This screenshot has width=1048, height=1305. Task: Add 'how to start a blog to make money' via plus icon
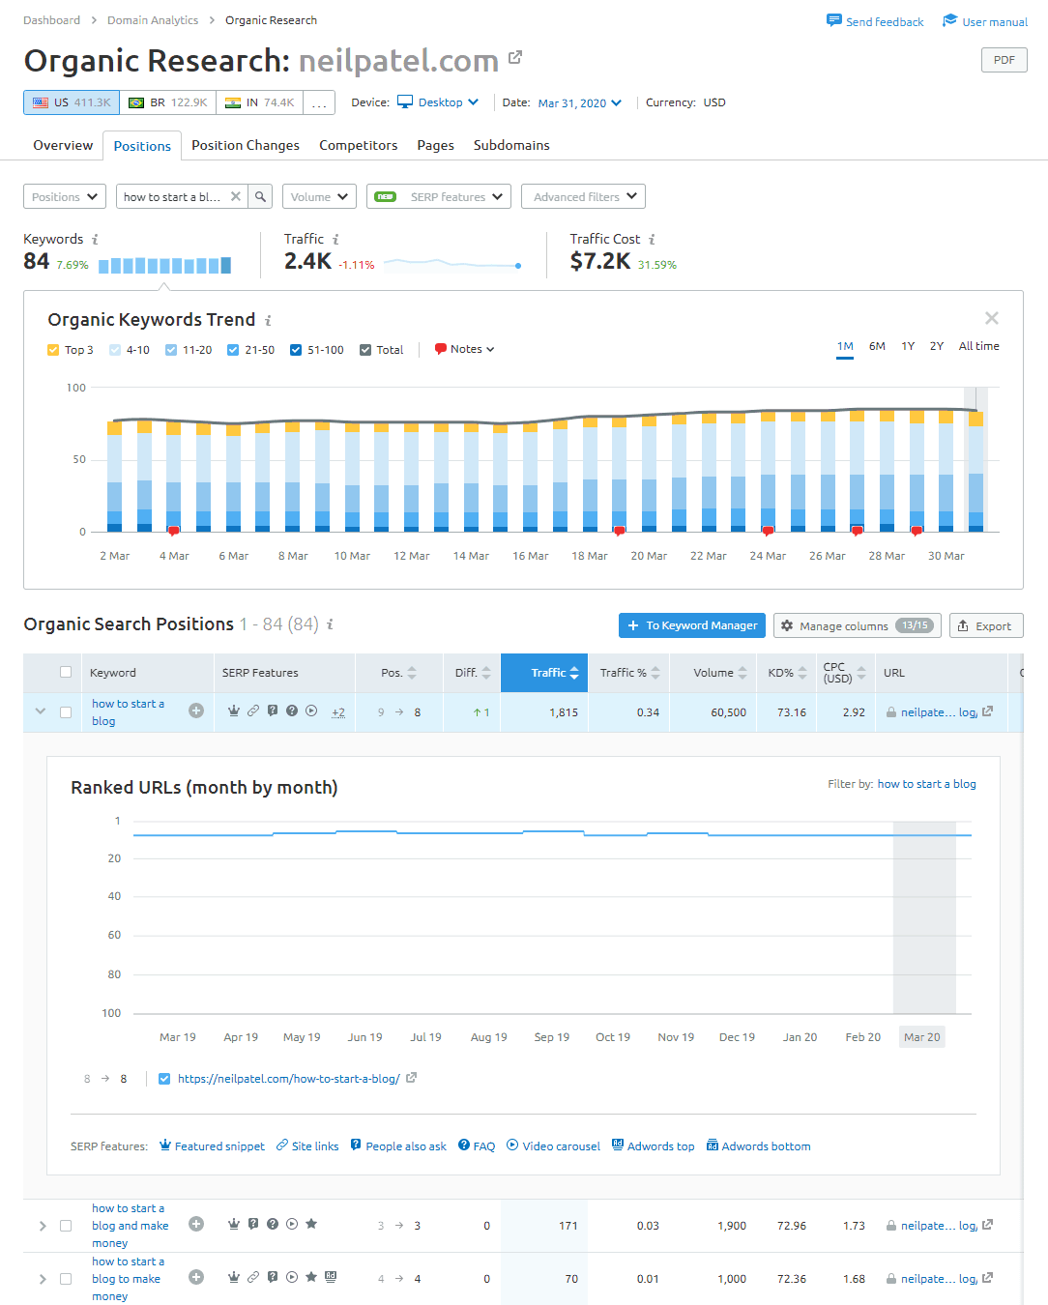196,1277
